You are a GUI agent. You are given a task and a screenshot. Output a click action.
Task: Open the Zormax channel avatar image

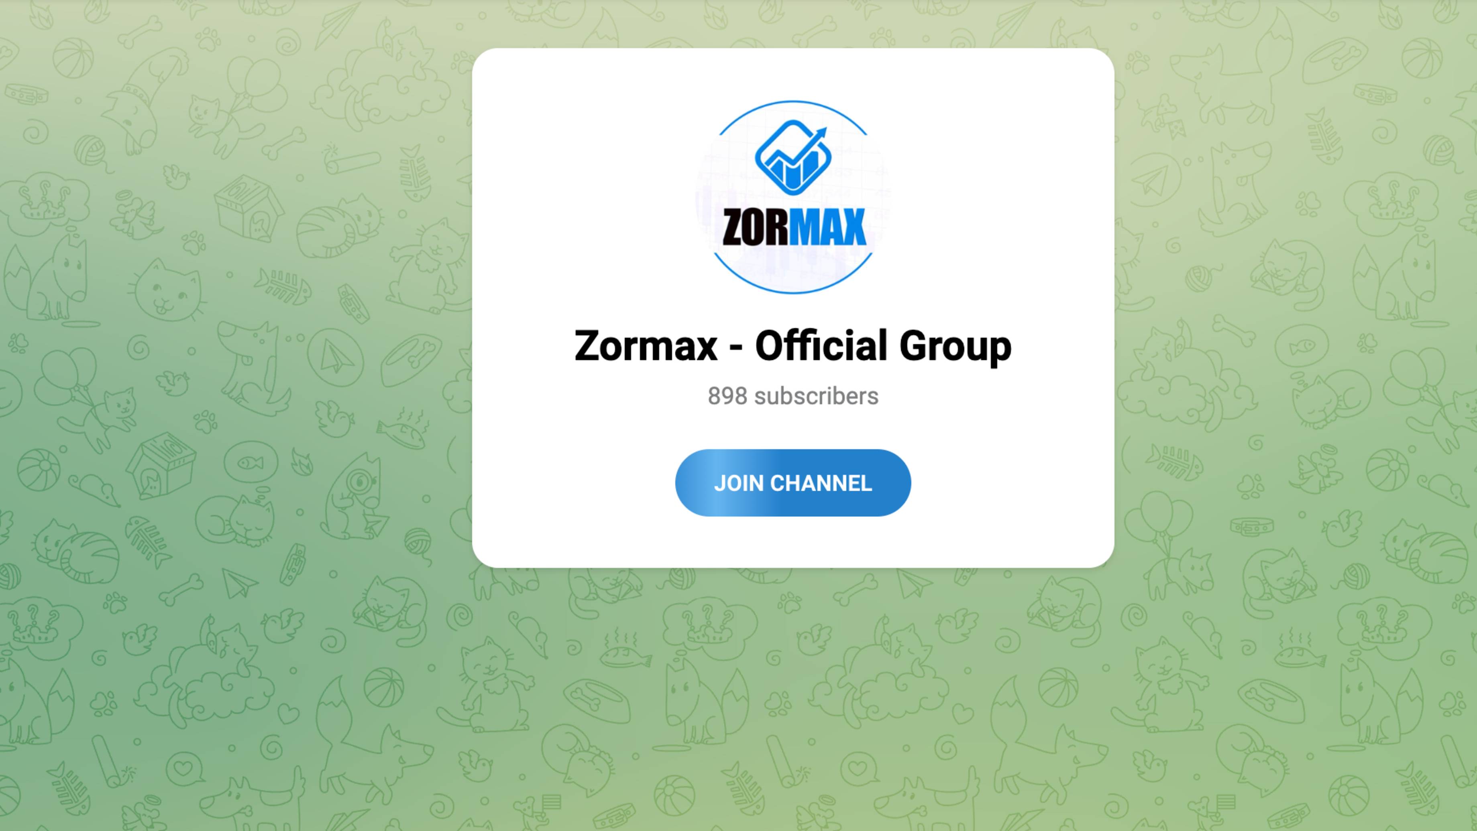[x=793, y=197]
